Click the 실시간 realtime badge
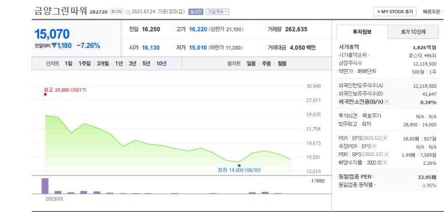 point(196,11)
